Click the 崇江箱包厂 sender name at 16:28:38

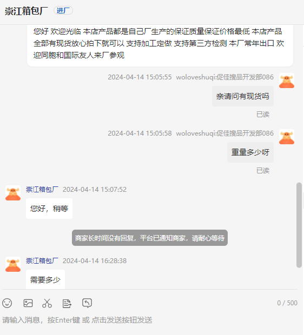pos(42,261)
